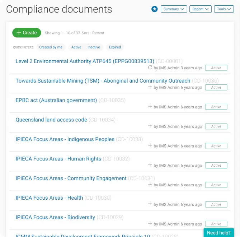This screenshot has height=237, width=240.
Task: Click Active status badge on Human Rights row
Action: pos(216,165)
